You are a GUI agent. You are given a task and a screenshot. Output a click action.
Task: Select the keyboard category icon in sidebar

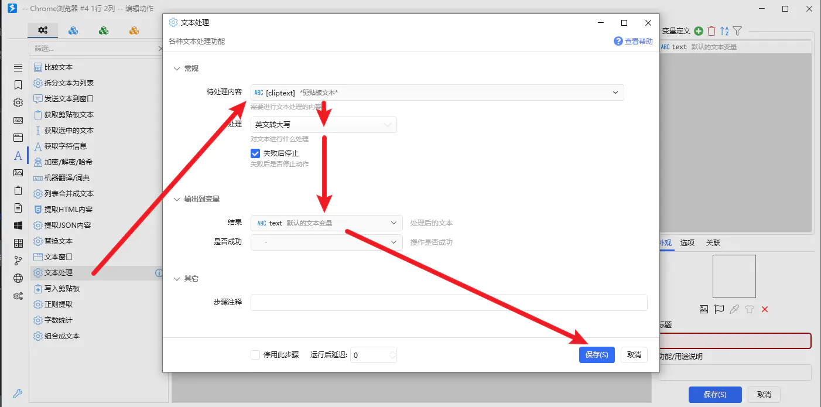(18, 120)
